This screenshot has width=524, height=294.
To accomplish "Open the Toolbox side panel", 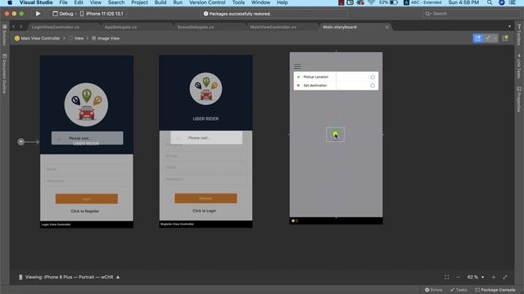I will [519, 34].
